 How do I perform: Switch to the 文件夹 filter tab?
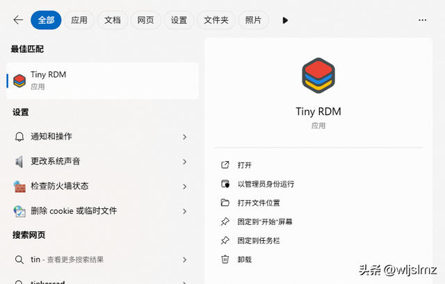click(x=216, y=20)
